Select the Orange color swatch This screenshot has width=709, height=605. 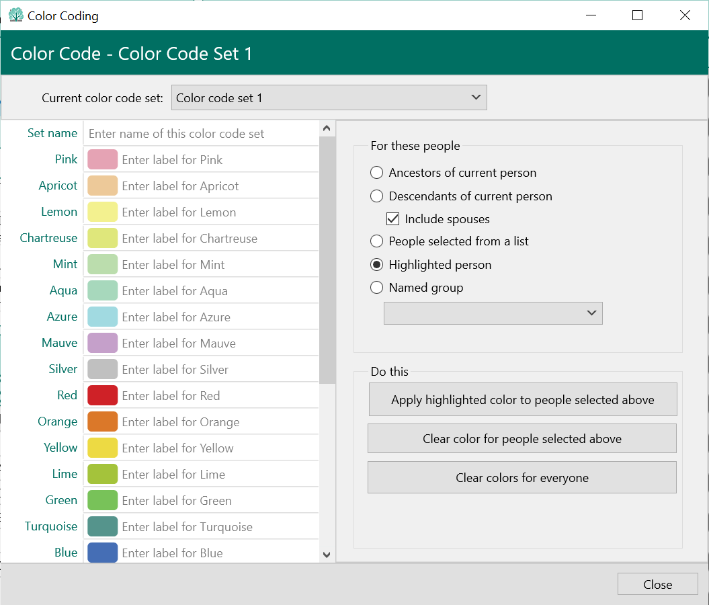pos(102,422)
